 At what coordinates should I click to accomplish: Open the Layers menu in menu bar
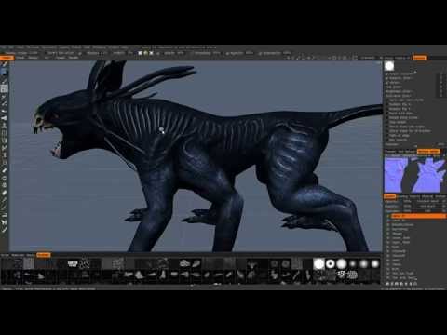(64, 47)
